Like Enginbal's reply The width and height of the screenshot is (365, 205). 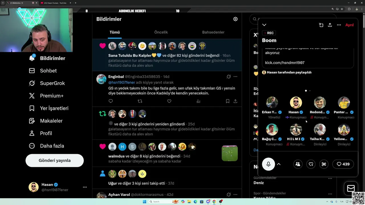coord(169,101)
